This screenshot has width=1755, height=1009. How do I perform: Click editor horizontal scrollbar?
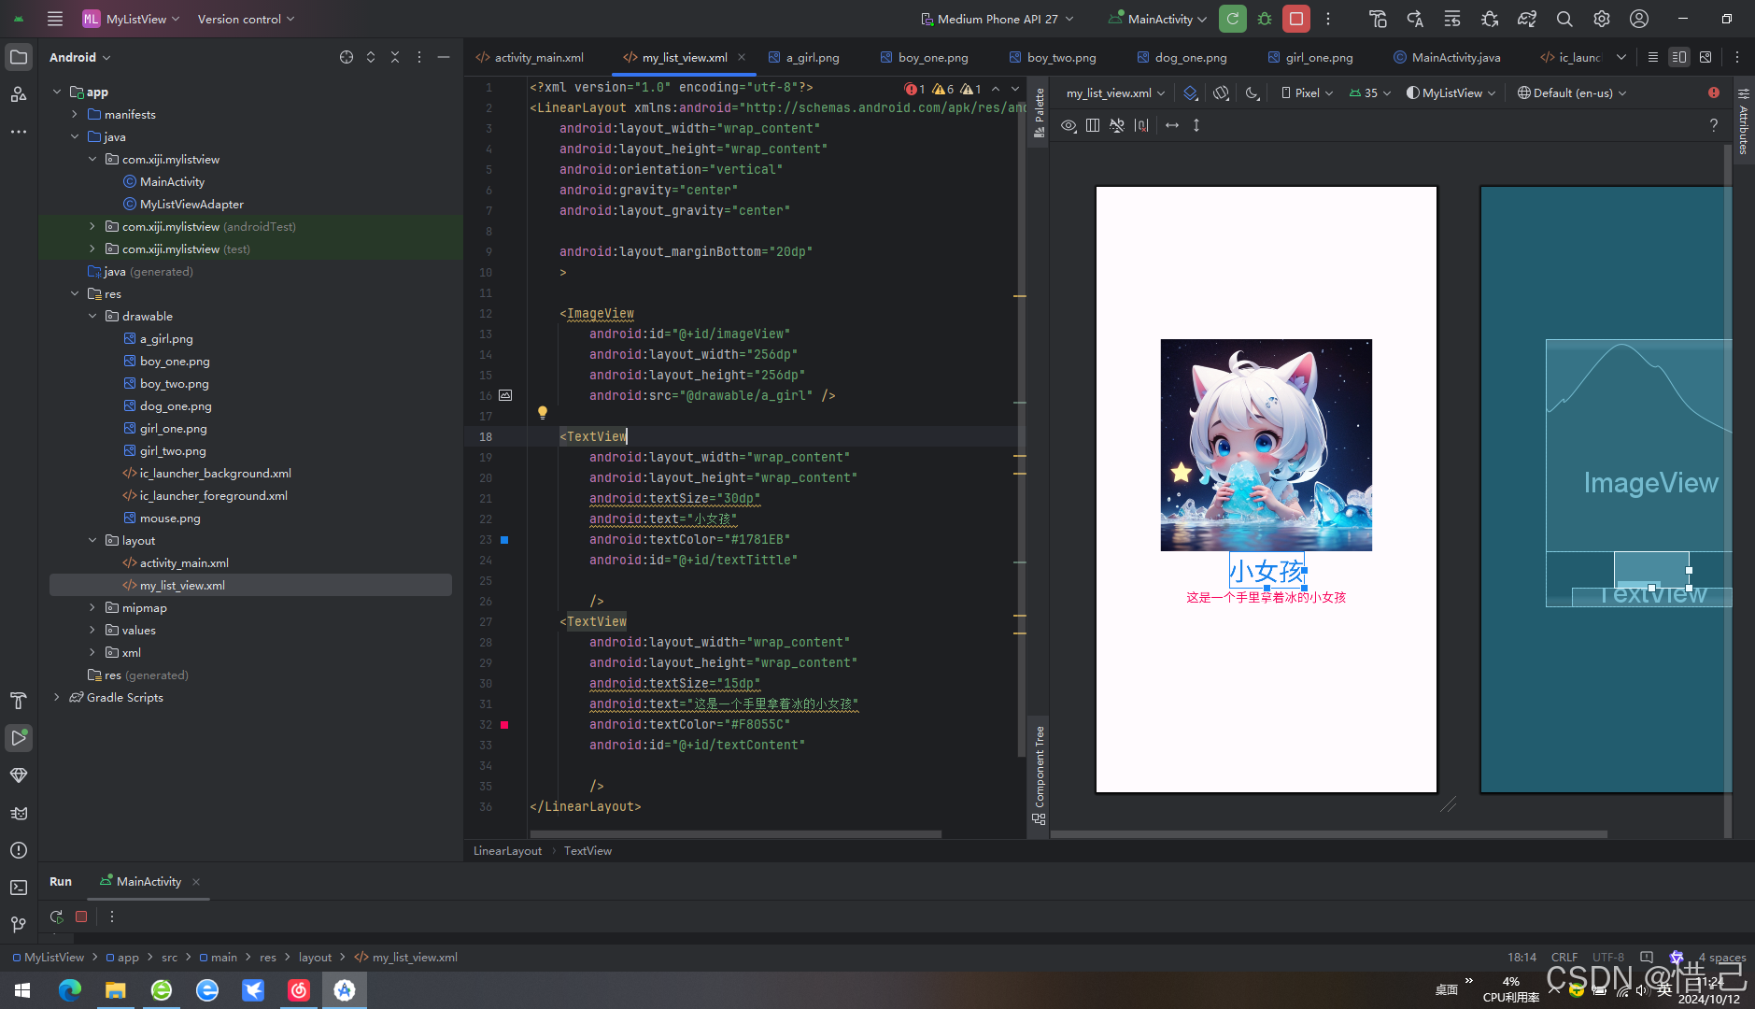pos(736,833)
